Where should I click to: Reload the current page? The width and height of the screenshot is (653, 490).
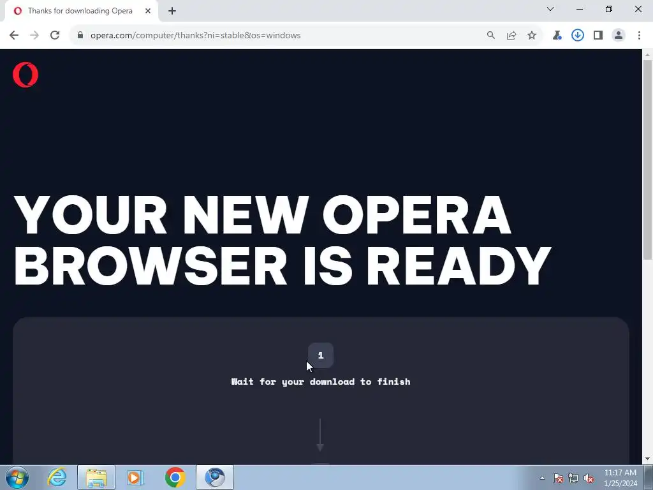coord(55,36)
